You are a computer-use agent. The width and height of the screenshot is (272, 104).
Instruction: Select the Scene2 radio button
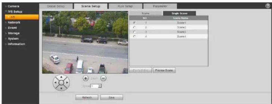[134, 27]
